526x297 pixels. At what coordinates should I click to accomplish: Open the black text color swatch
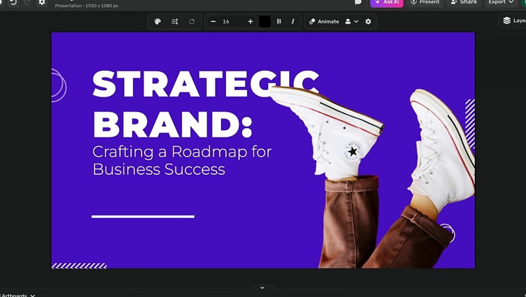pos(265,21)
